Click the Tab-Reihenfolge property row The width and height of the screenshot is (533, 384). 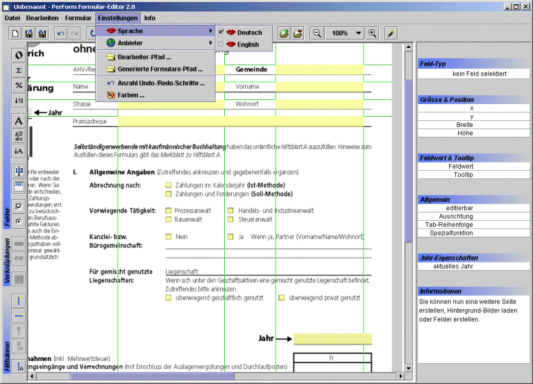pos(473,224)
